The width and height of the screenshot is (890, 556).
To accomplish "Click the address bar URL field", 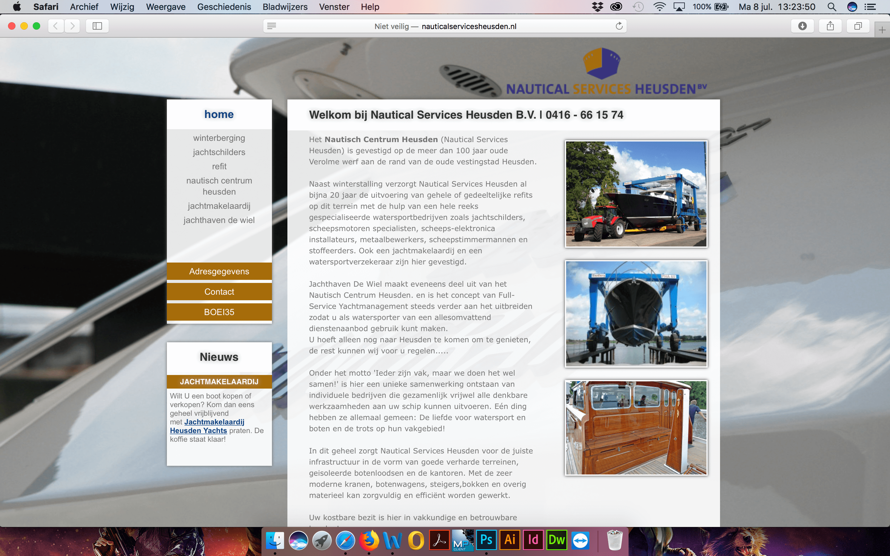I will [445, 26].
